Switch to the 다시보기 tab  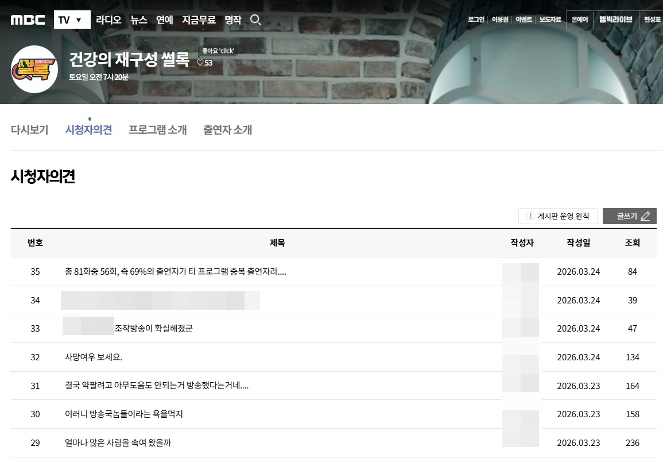pos(30,130)
